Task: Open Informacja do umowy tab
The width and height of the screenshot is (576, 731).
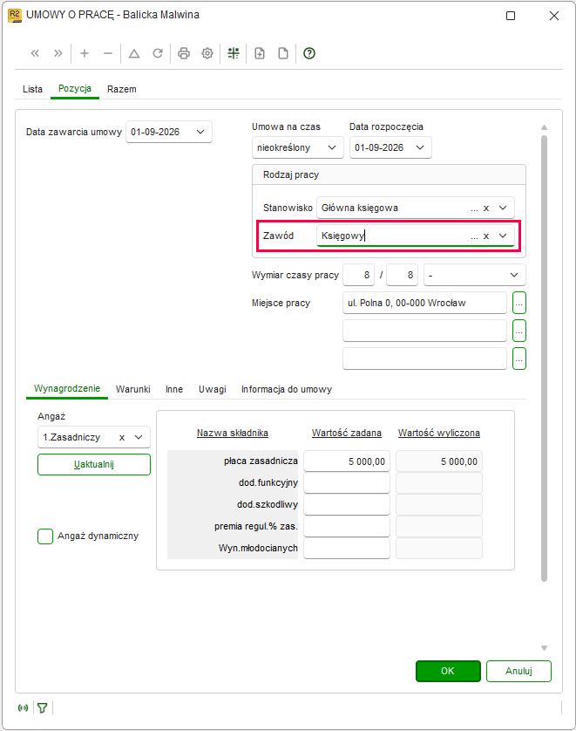Action: tap(287, 389)
